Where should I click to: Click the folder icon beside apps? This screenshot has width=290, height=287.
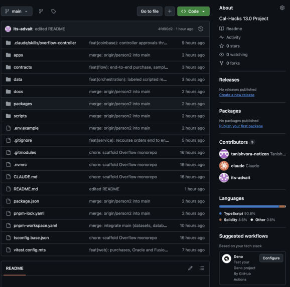point(8,55)
